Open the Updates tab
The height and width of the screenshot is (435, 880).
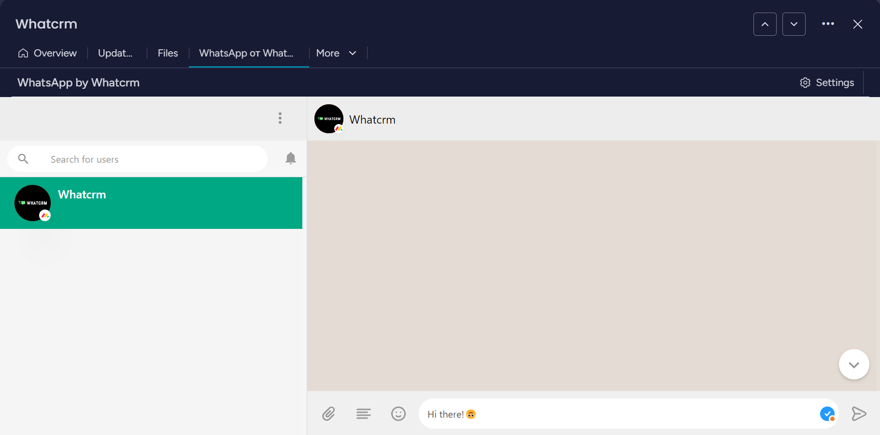pyautogui.click(x=115, y=53)
